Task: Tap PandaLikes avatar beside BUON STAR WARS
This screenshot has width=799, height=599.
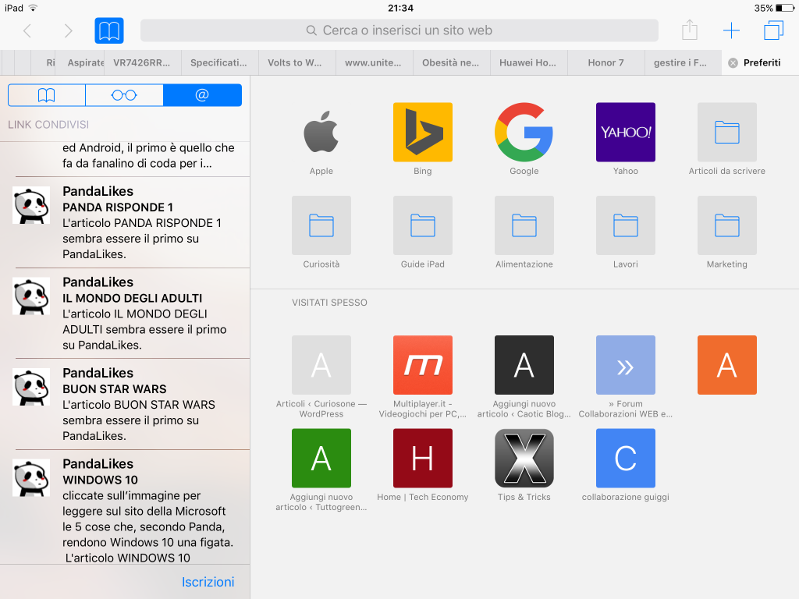Action: pyautogui.click(x=31, y=387)
